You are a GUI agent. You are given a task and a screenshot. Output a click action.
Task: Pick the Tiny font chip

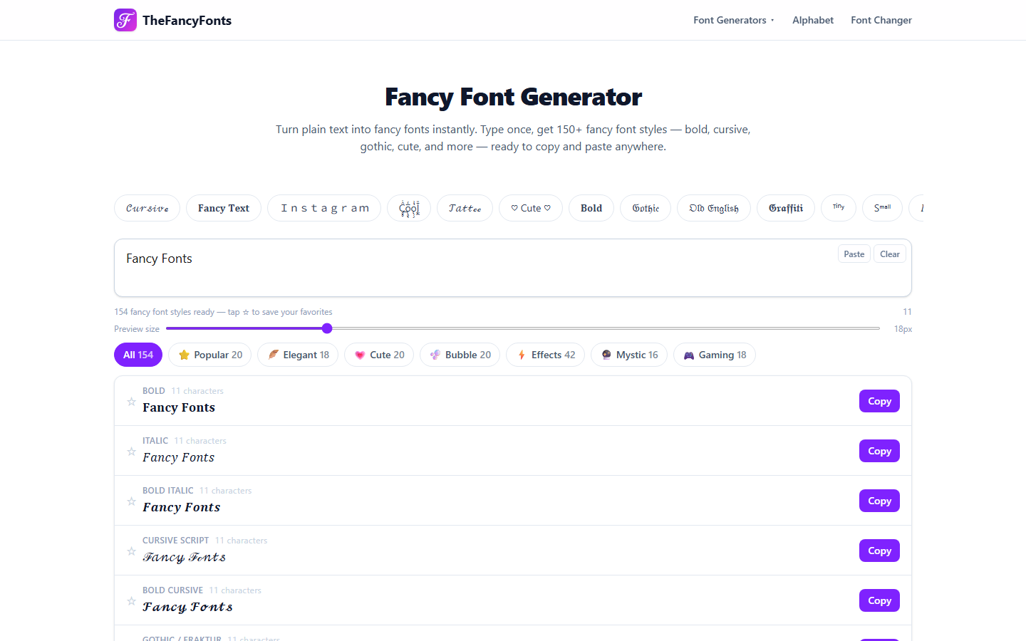(x=839, y=208)
